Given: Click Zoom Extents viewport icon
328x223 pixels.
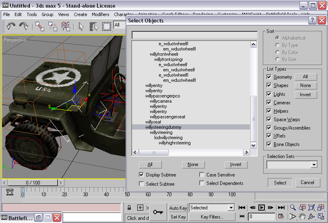Looking at the screenshot, I should (311, 208).
